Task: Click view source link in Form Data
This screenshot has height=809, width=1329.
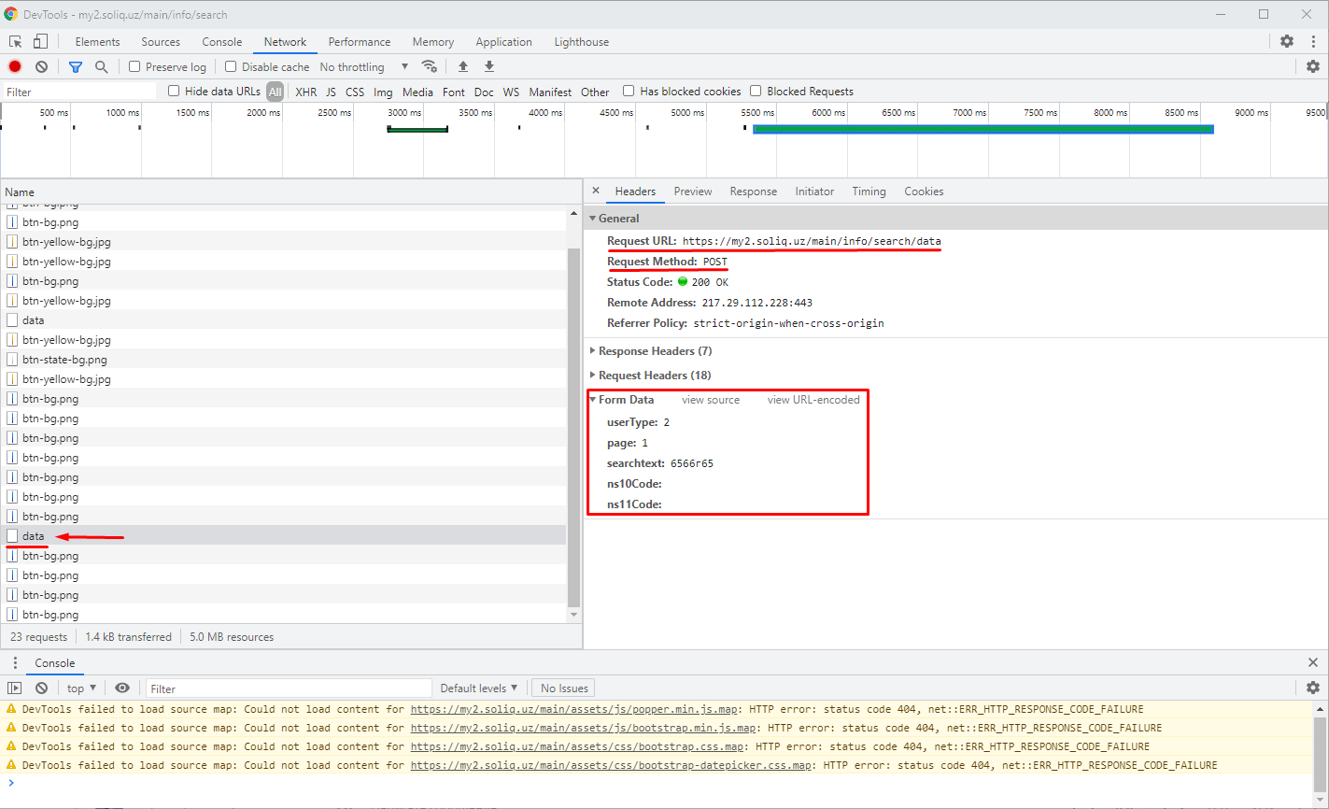Action: (x=711, y=399)
